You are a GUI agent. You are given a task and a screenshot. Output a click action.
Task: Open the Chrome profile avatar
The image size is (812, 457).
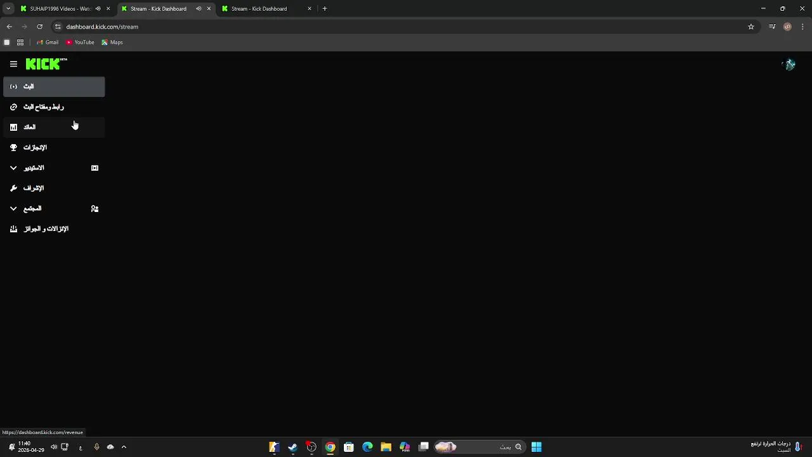pyautogui.click(x=787, y=27)
